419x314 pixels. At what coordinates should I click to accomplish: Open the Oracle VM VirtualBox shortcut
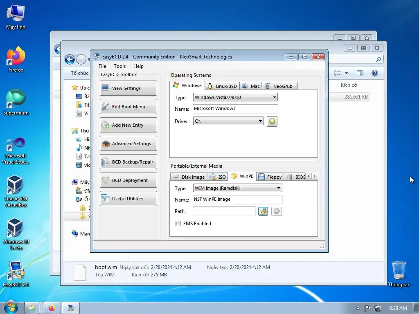[16, 191]
